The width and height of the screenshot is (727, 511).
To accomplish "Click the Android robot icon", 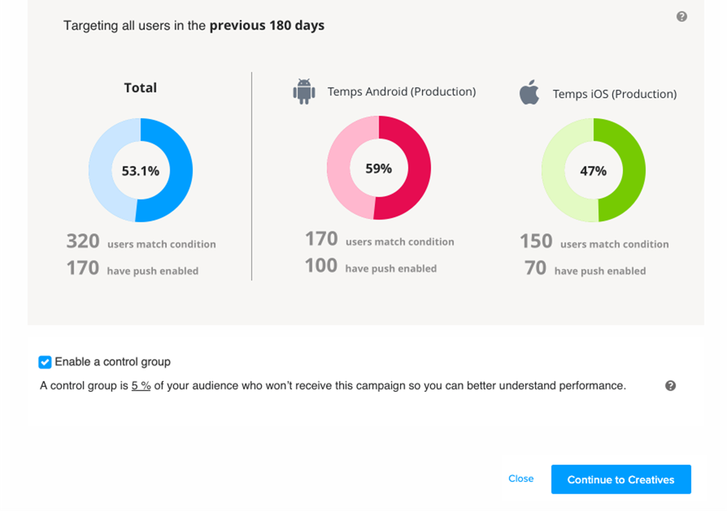I will pos(304,91).
